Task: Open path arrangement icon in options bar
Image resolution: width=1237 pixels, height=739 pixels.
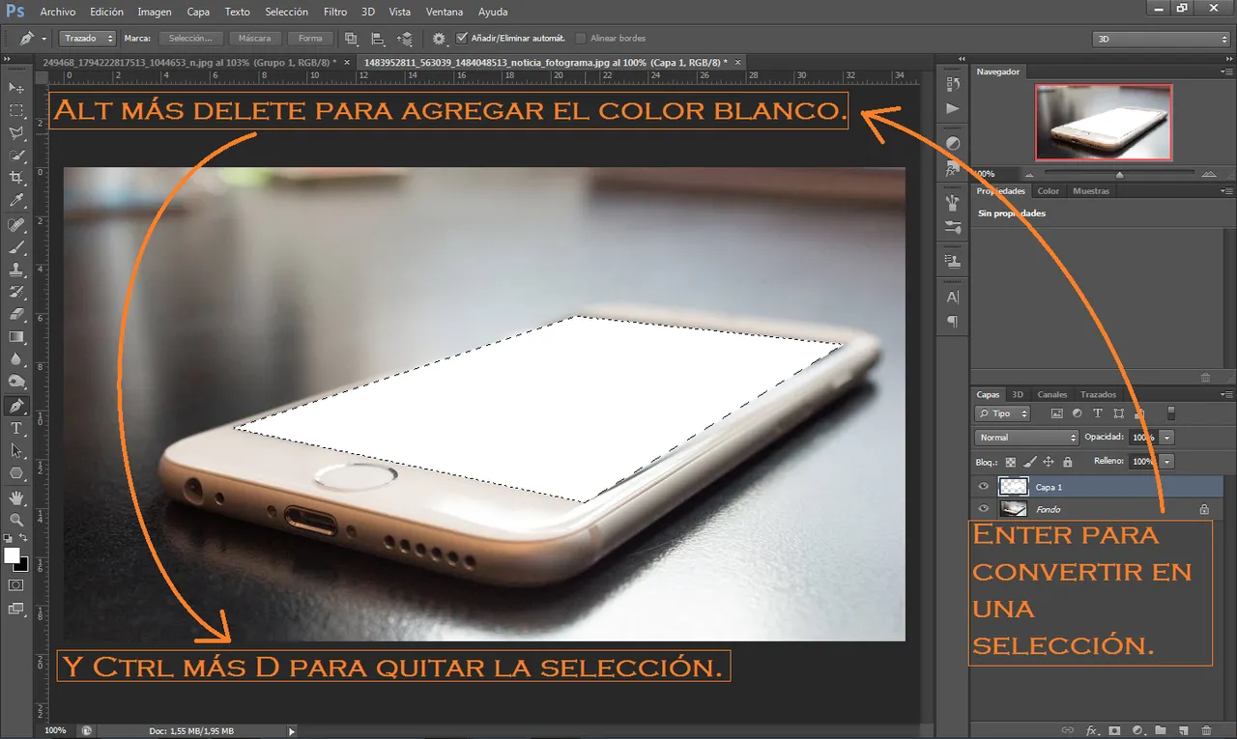Action: coord(405,39)
